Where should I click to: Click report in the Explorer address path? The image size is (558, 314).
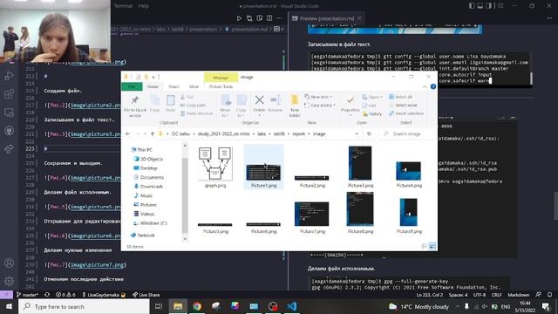(298, 133)
